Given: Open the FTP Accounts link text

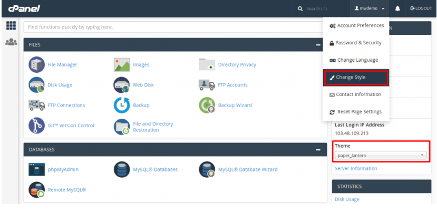Looking at the screenshot, I should pyautogui.click(x=232, y=85).
